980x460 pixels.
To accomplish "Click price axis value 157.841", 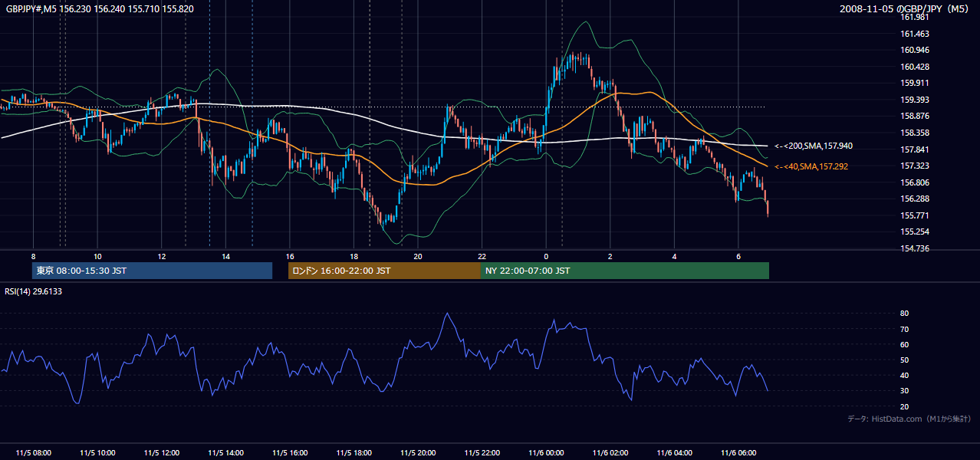I will [x=915, y=149].
